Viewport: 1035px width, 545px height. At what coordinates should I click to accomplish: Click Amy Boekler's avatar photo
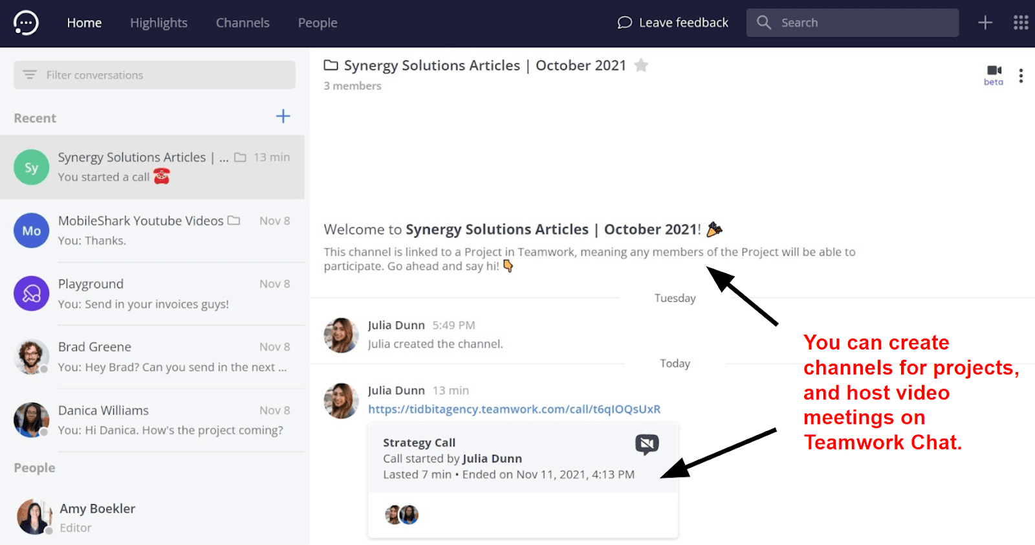(34, 517)
